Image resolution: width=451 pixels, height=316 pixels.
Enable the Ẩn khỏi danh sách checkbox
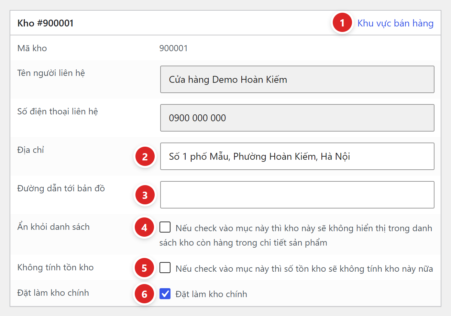165,227
